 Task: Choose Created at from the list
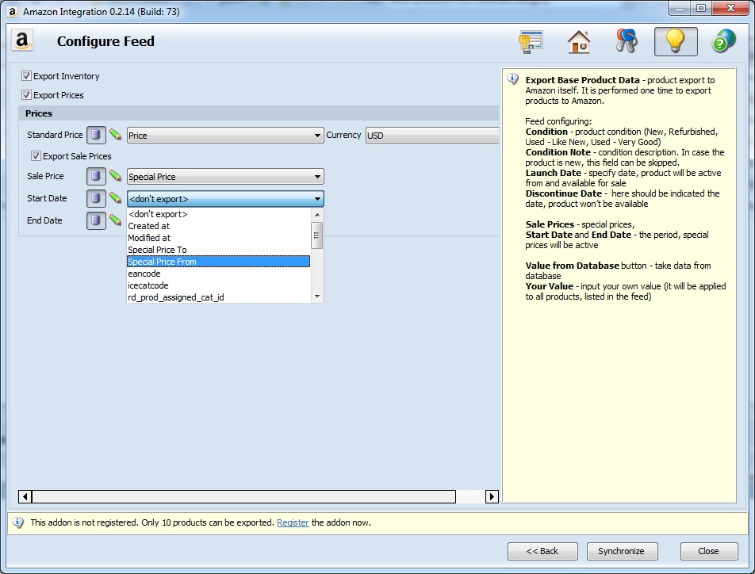[x=219, y=226]
